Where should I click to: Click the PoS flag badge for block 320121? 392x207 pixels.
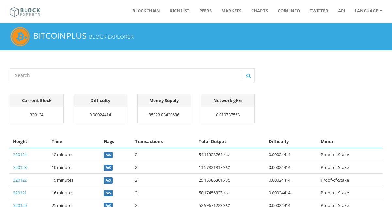point(108,193)
